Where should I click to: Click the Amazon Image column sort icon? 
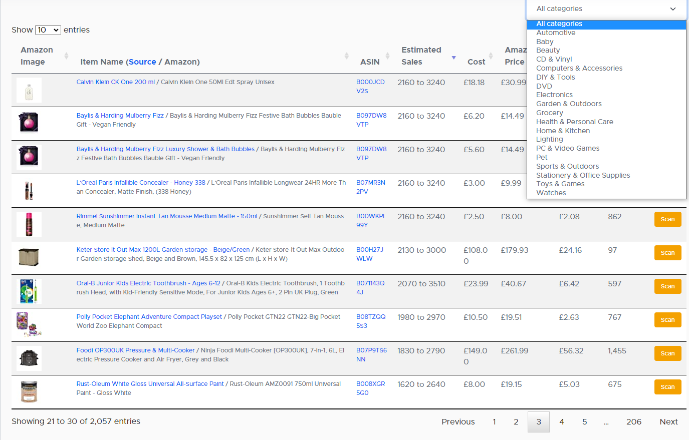pos(66,56)
